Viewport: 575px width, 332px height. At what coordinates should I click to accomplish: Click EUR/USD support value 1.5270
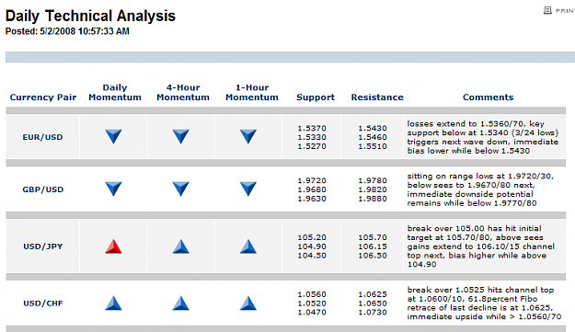click(x=312, y=146)
